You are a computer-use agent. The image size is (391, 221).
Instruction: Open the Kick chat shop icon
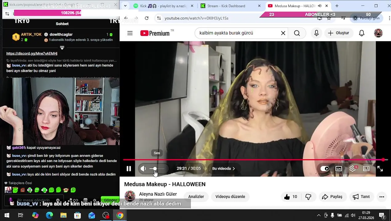coord(85,200)
